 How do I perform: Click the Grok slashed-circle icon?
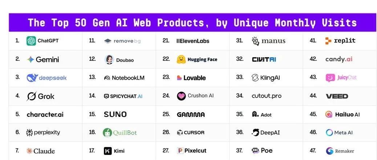[31, 96]
